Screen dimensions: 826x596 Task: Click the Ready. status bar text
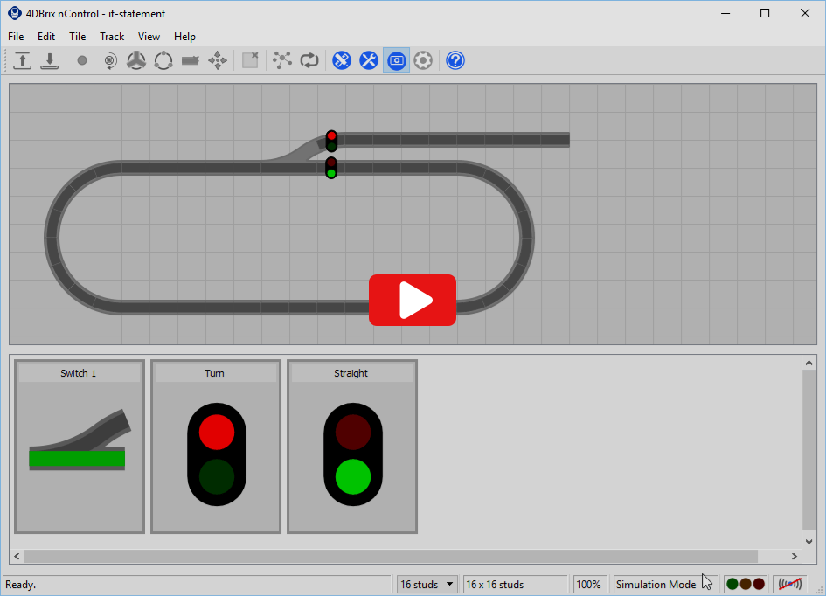coord(21,585)
